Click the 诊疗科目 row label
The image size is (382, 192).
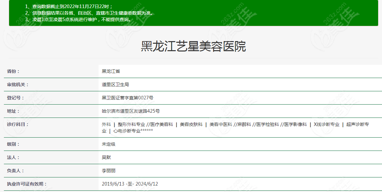click(x=18, y=124)
